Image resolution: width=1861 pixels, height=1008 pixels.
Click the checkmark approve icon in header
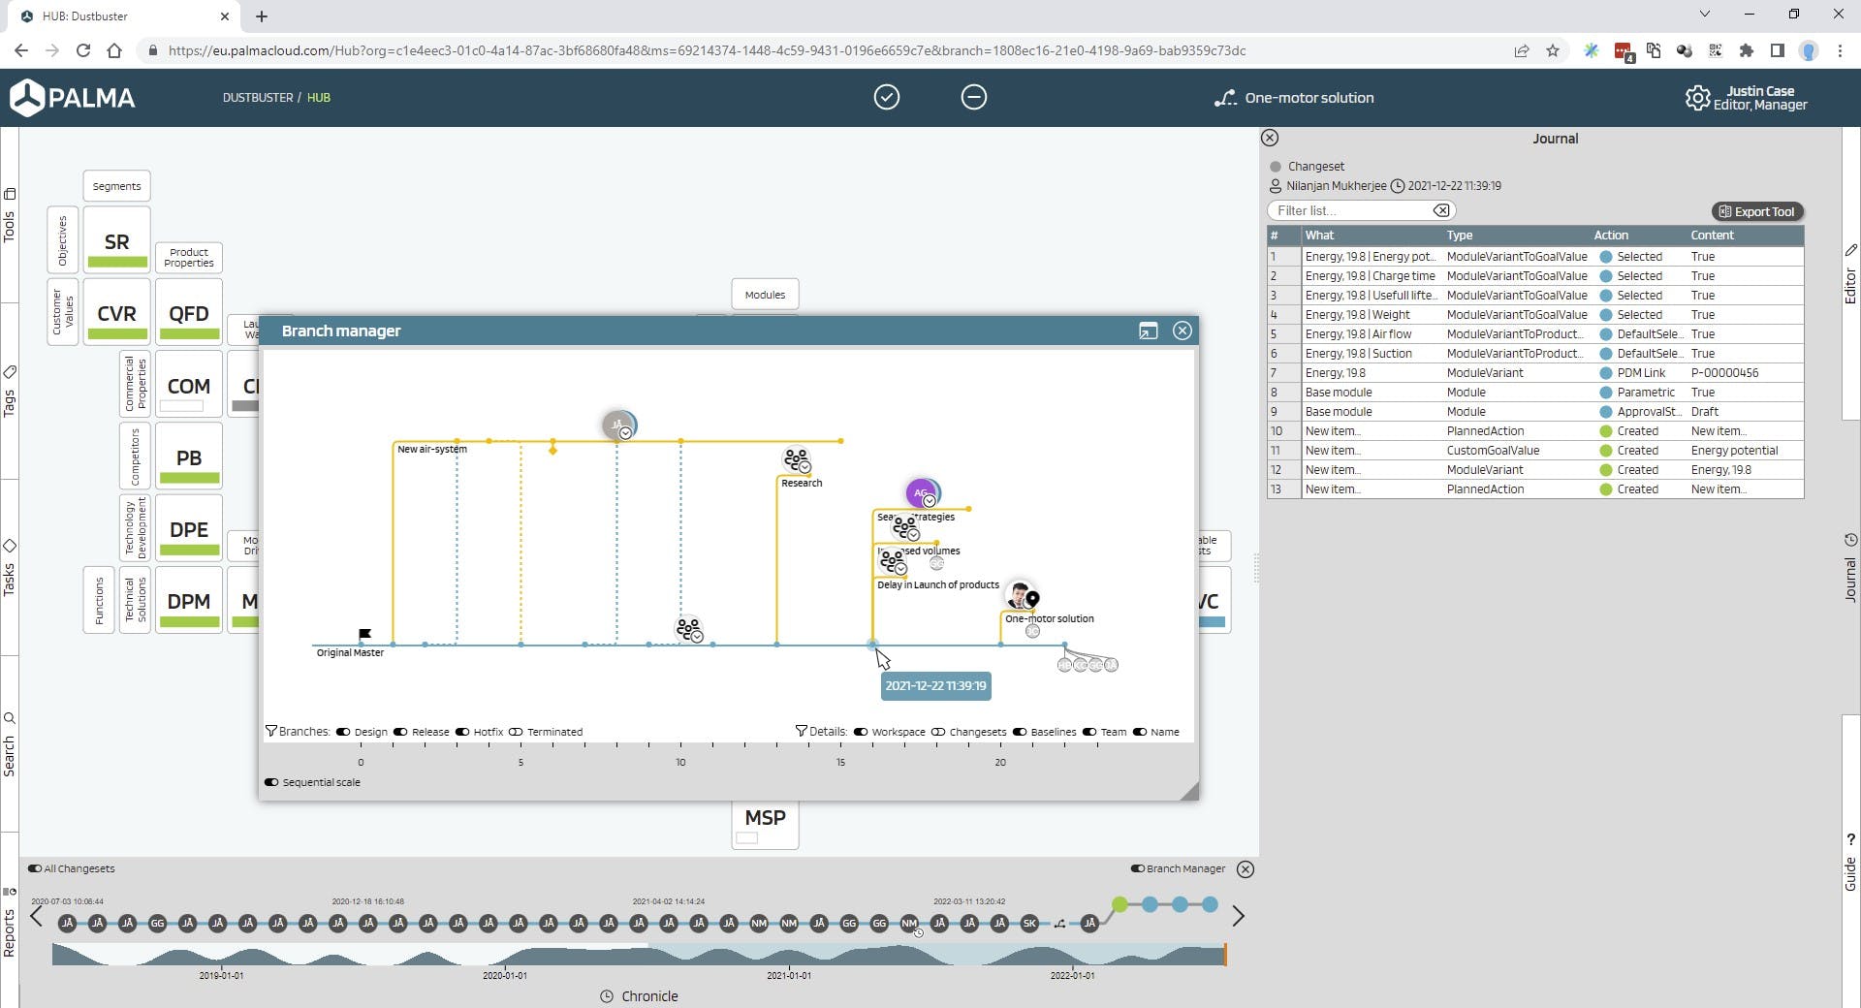[887, 97]
